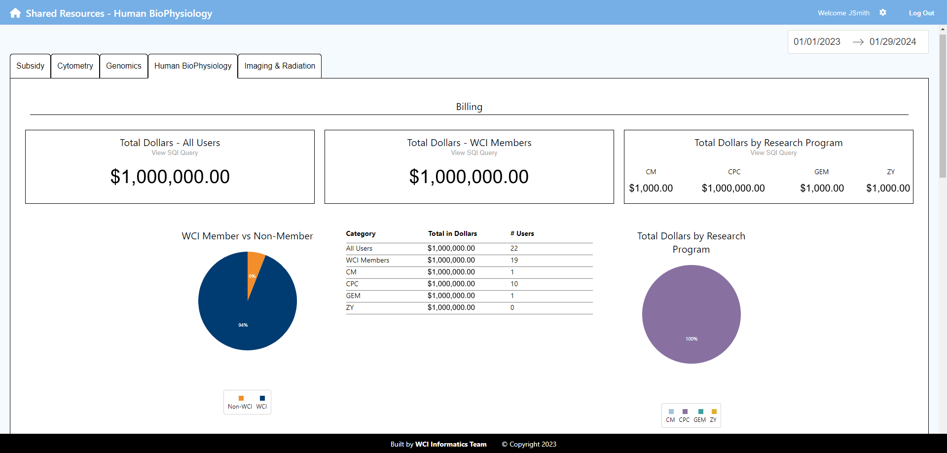Image resolution: width=947 pixels, height=453 pixels.
Task: Open settings via the gear icon
Action: (x=883, y=13)
